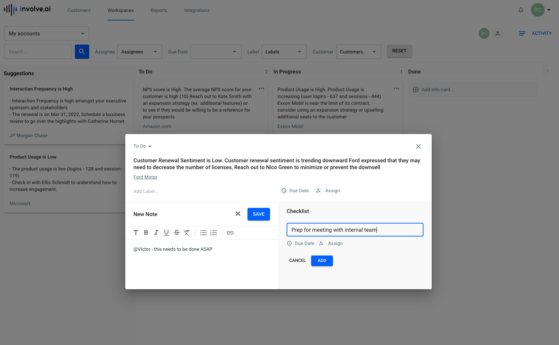Toggle italic formatting in the note

pyautogui.click(x=156, y=233)
